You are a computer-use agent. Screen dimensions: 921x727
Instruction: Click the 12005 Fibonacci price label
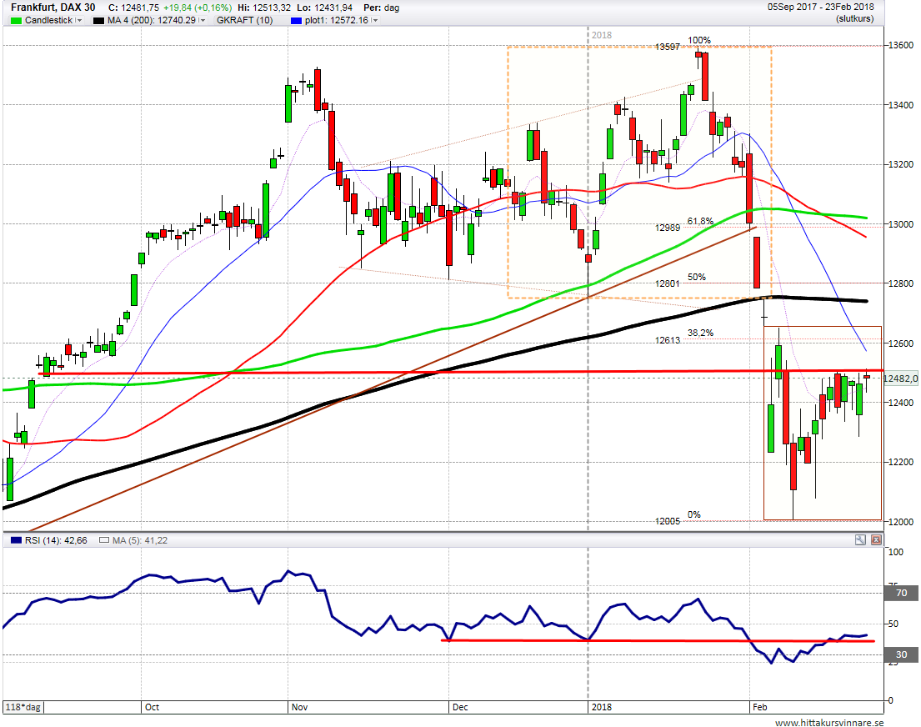pos(668,521)
